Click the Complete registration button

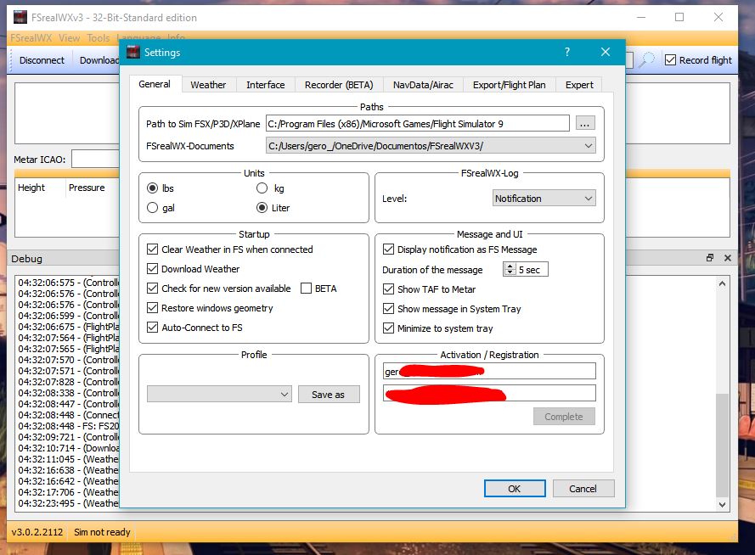coord(564,417)
